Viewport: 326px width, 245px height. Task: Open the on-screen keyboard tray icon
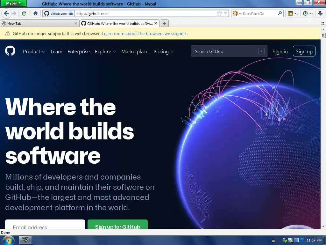pyautogui.click(x=273, y=241)
